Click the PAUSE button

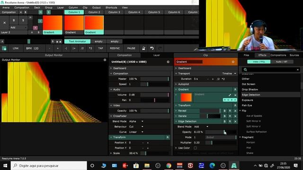131,48
